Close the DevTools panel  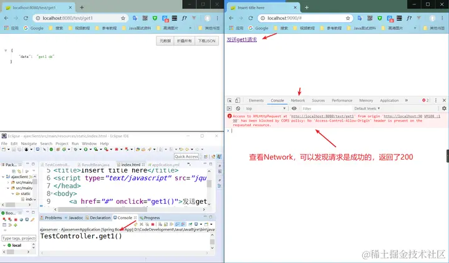click(x=444, y=100)
